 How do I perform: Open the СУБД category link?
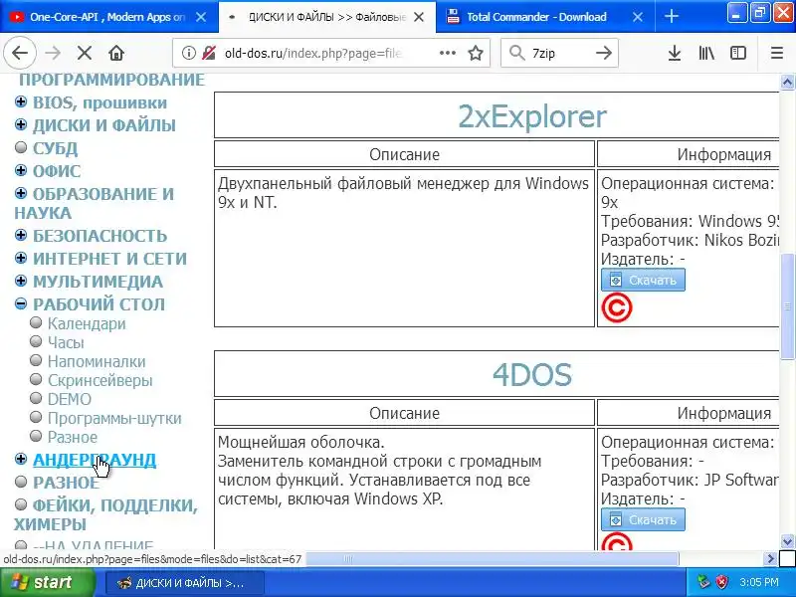56,148
